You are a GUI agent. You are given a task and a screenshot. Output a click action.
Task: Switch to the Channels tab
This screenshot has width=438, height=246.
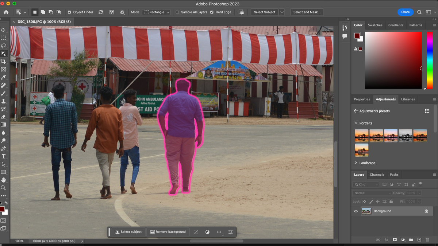(x=377, y=175)
